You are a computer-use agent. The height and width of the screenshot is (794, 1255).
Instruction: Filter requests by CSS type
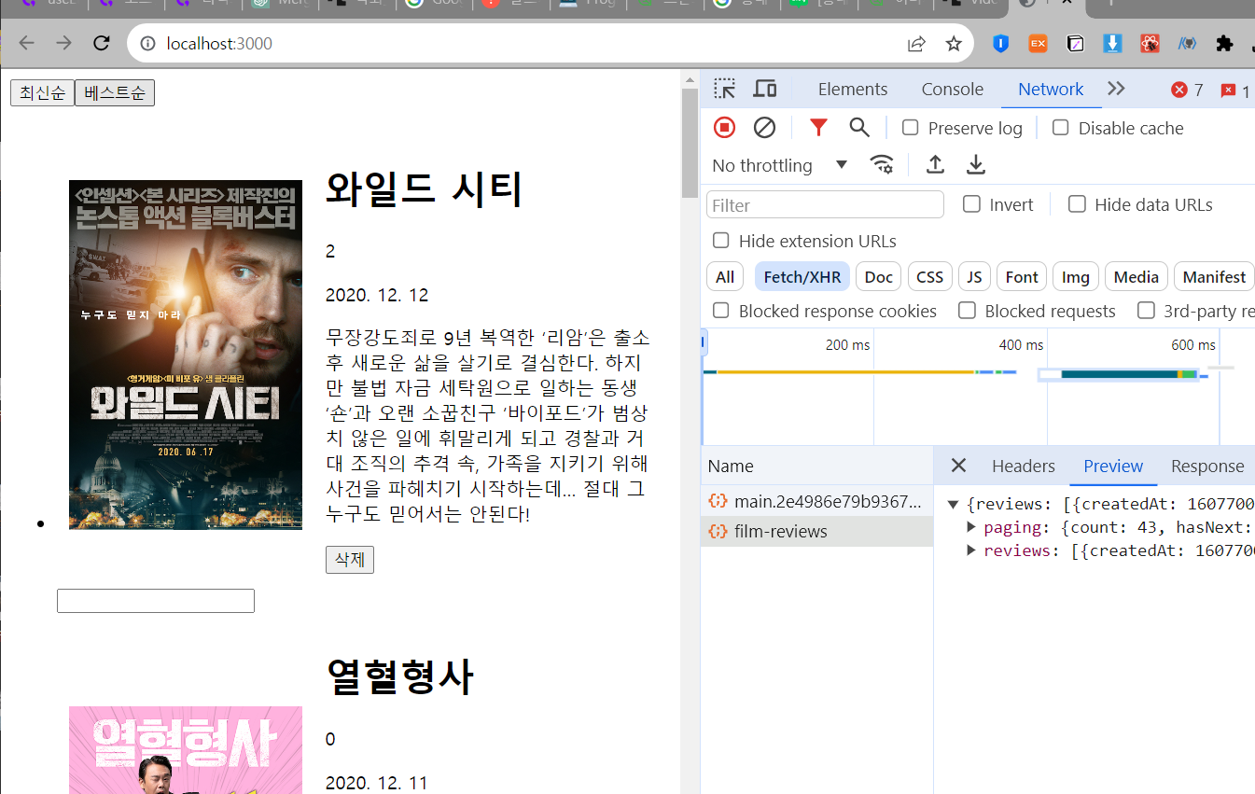click(929, 277)
